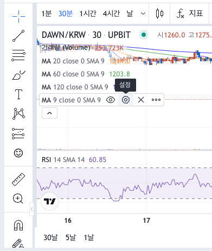Image resolution: width=212 pixels, height=251 pixels.
Task: Open more options for MA 9
Action: 156,100
